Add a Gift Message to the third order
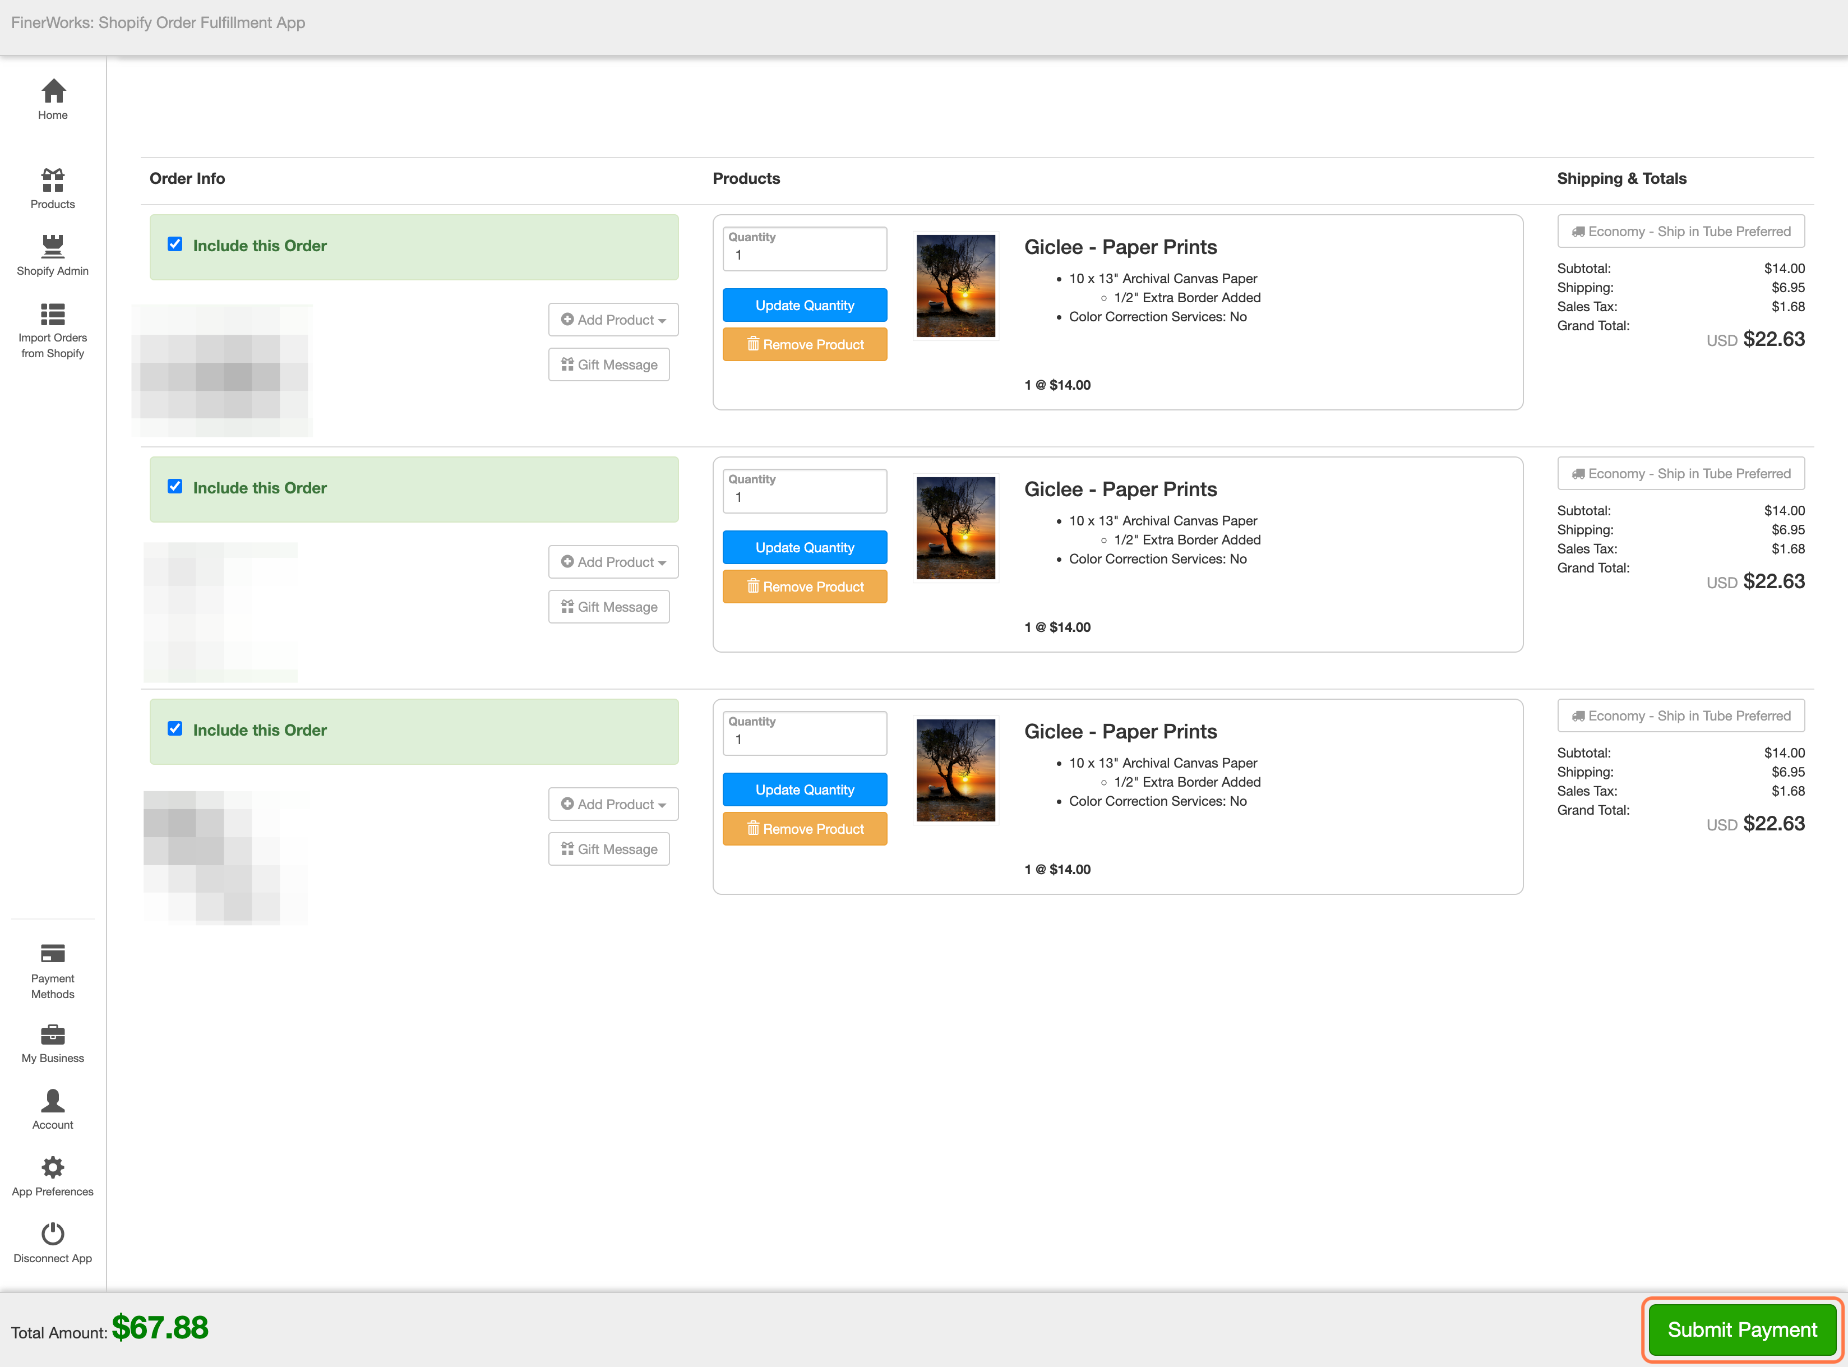The height and width of the screenshot is (1367, 1848). coord(609,850)
